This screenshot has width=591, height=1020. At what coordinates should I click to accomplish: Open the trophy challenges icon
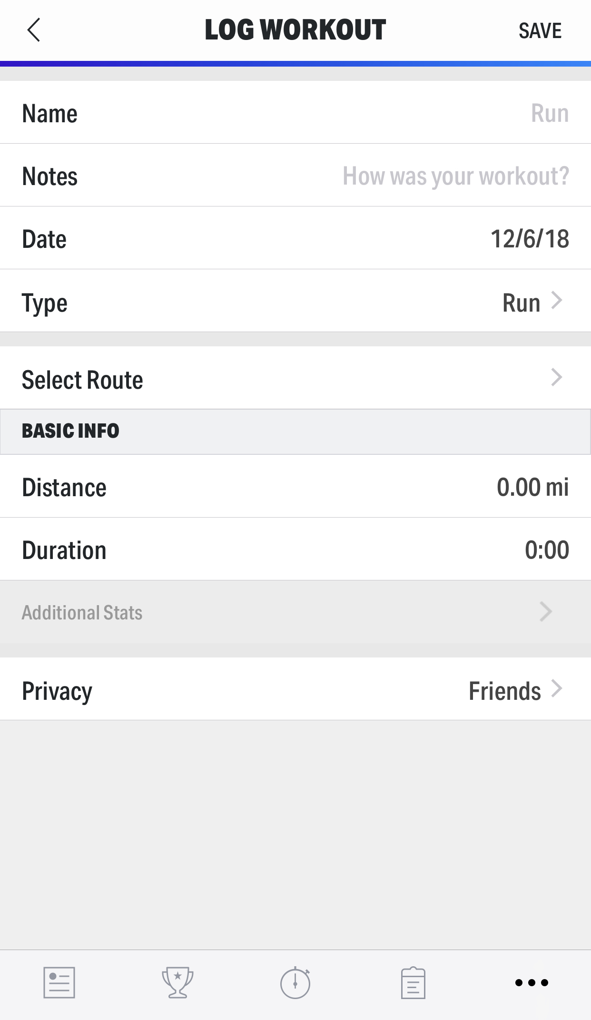tap(177, 982)
